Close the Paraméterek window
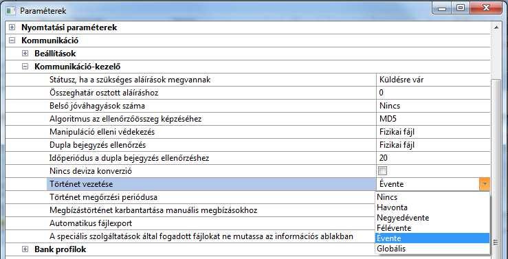Viewport: 508px width, 259px height. [x=486, y=8]
